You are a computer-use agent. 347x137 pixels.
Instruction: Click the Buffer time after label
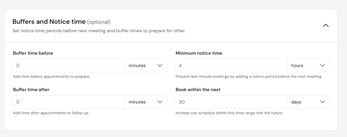[31, 89]
